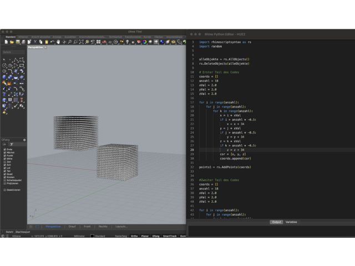Open the Layouts... viewport tab

(121, 227)
